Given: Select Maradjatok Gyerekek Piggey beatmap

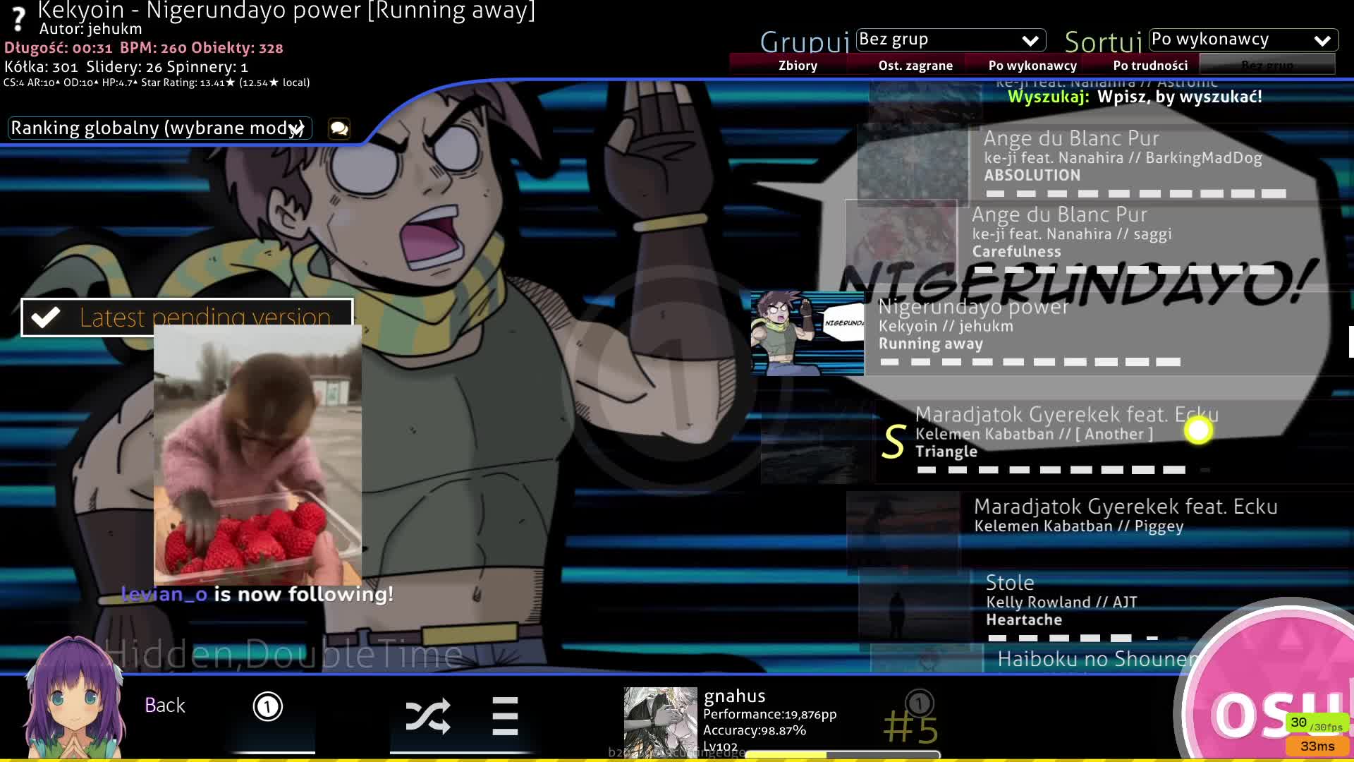Looking at the screenshot, I should [1100, 529].
